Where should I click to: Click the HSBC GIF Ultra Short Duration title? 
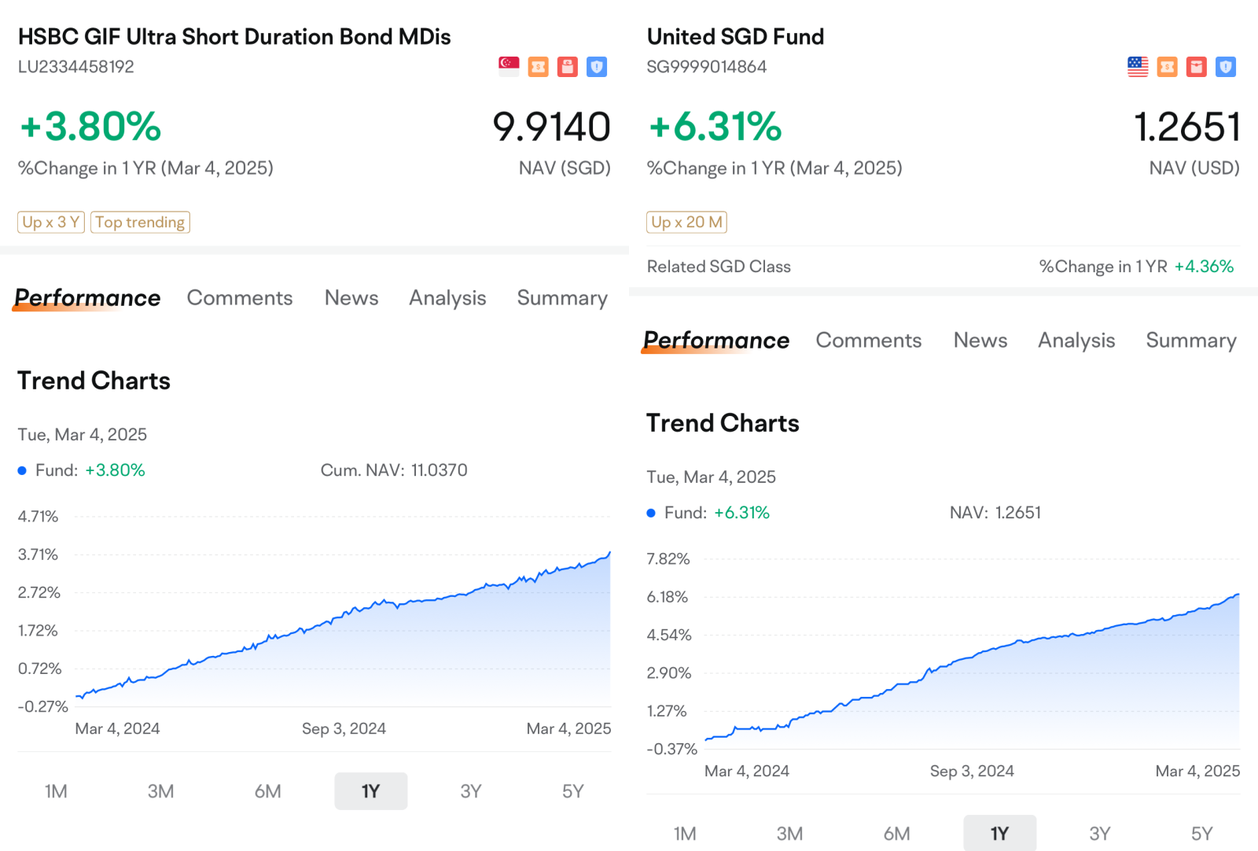pyautogui.click(x=234, y=37)
